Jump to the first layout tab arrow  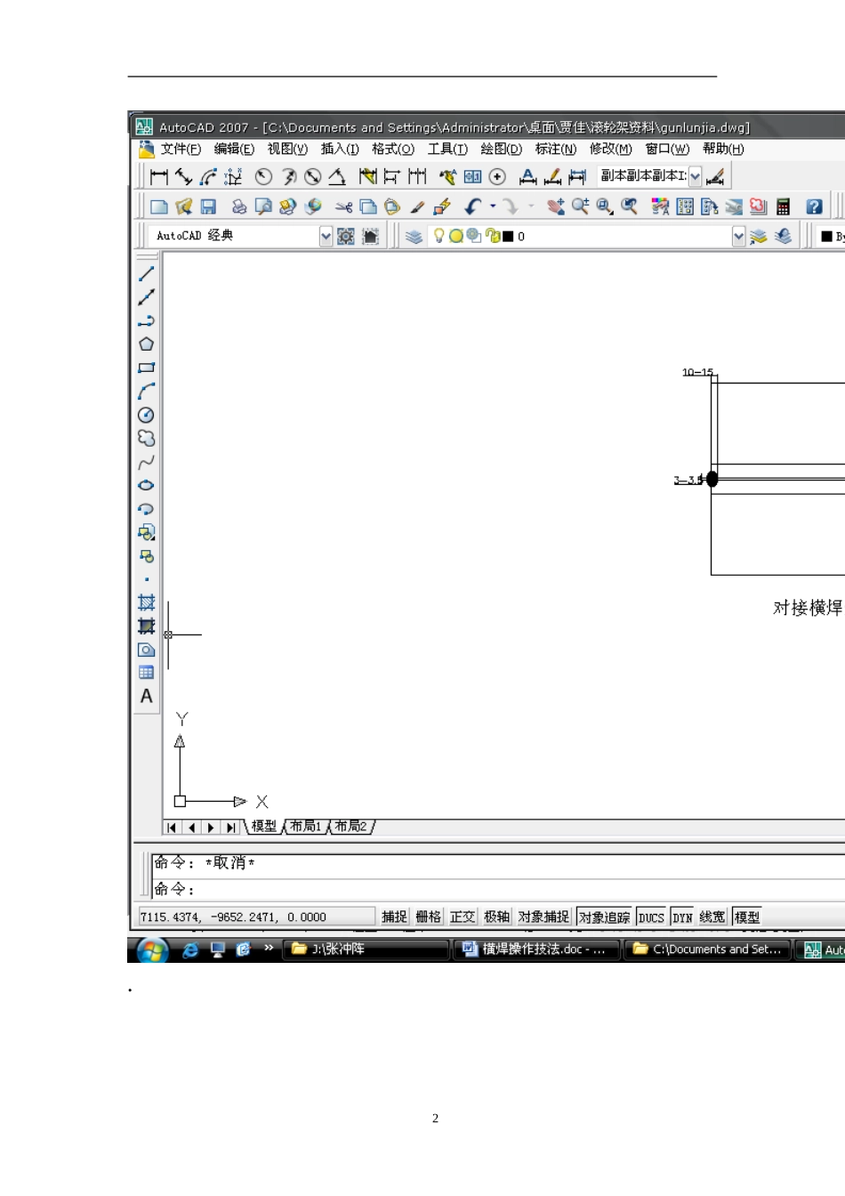(172, 828)
